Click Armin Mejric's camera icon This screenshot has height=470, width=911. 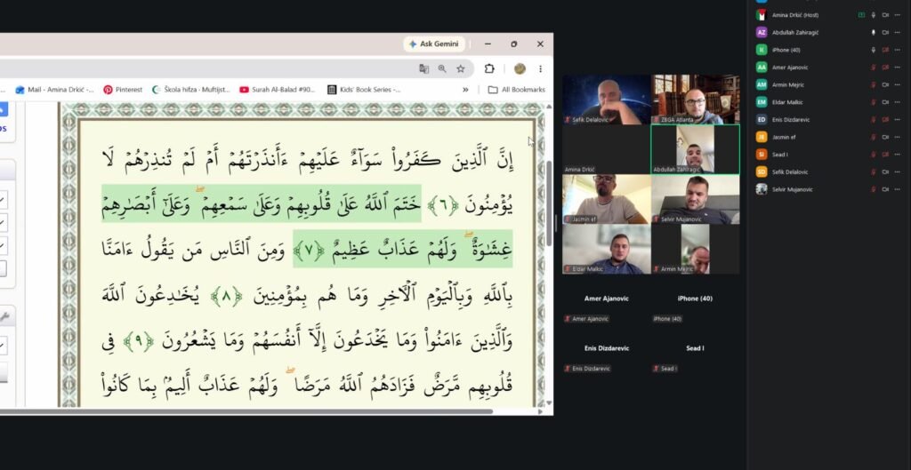coord(885,84)
